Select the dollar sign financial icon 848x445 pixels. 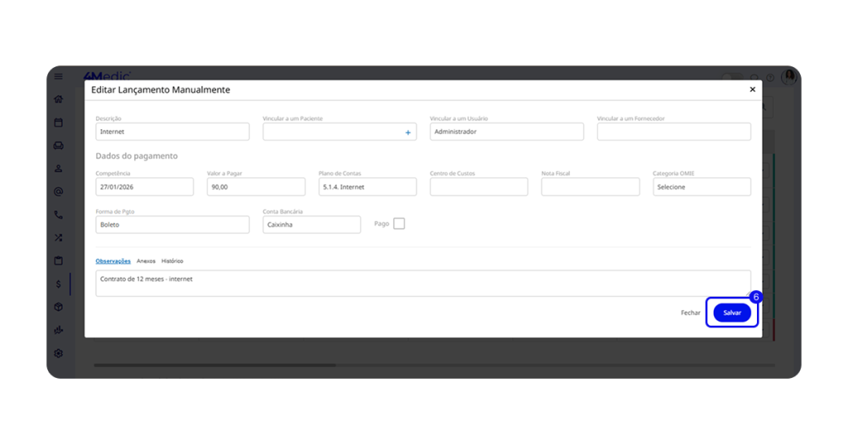(x=58, y=284)
